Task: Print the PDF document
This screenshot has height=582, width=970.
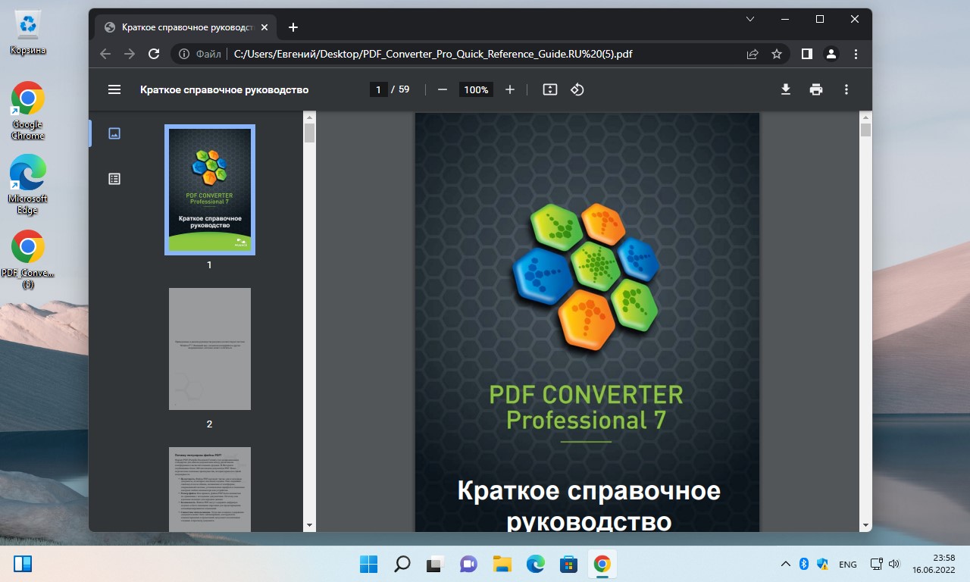Action: (x=816, y=89)
